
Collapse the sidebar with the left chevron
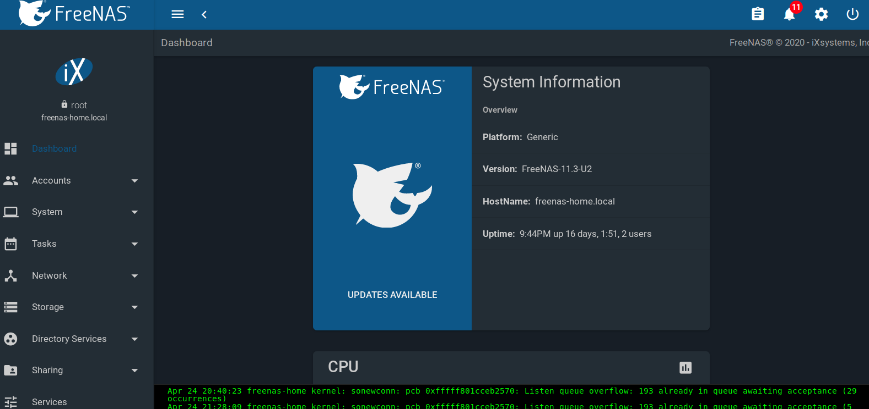[204, 14]
